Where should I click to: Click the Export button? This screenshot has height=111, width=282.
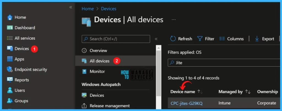(265, 39)
